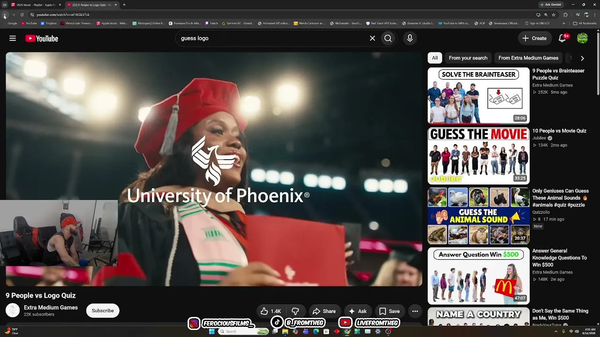Go to YouTube home via the logo

tap(42, 38)
